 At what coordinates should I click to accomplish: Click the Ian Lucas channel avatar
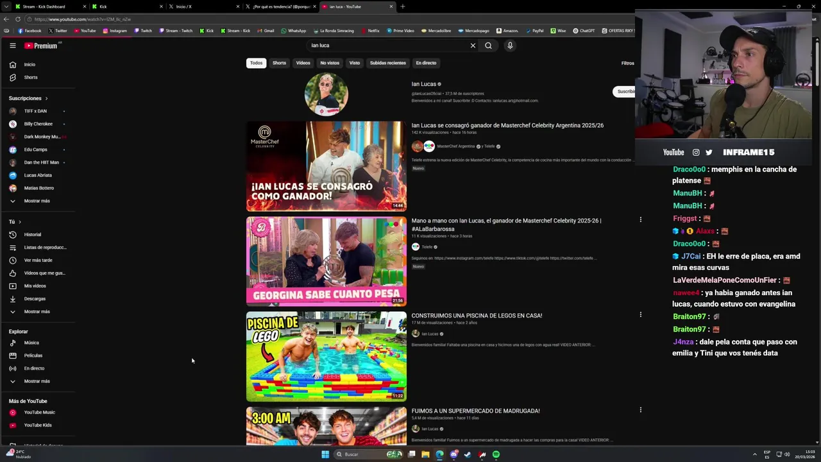click(326, 94)
